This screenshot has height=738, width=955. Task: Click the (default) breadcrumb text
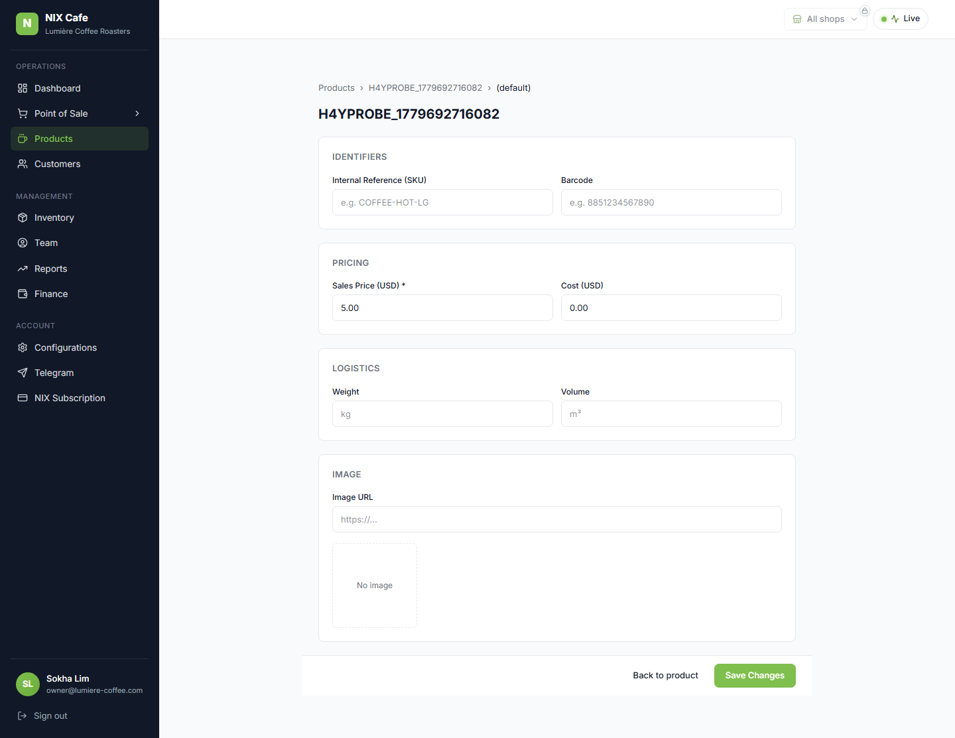pos(513,88)
